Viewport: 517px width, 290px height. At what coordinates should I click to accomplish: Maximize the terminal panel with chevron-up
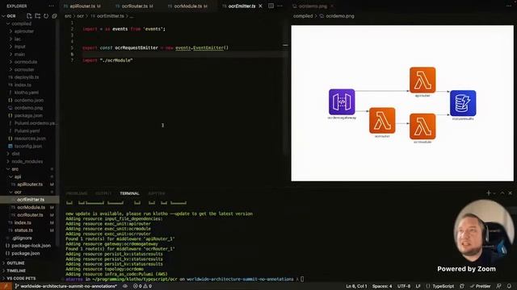click(502, 193)
